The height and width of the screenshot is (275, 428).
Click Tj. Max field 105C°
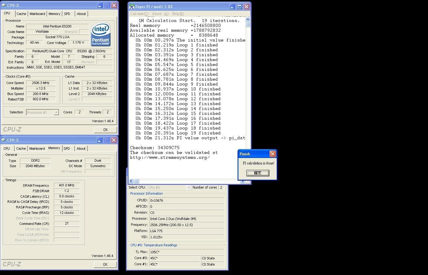(x=186, y=252)
